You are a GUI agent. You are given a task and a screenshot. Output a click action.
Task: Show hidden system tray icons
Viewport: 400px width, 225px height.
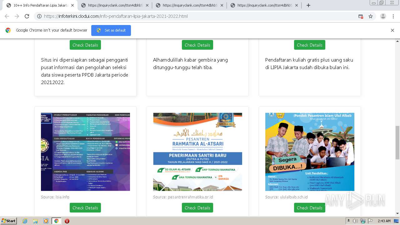(x=348, y=221)
